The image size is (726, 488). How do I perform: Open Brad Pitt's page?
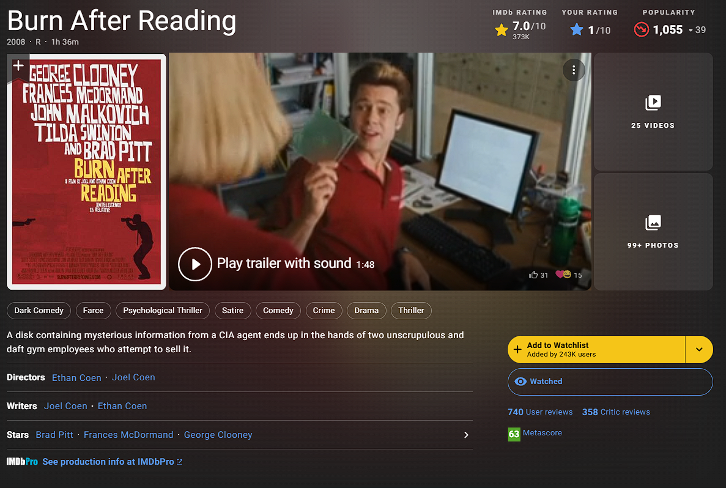coord(54,435)
